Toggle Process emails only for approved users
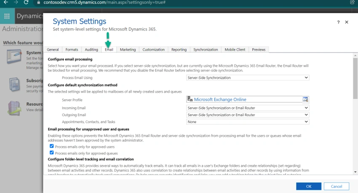Screen dimensions: 358x193 (52, 146)
